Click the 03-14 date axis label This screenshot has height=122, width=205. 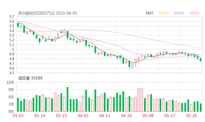click(x=40, y=116)
